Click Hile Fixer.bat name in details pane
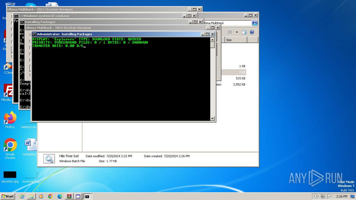Screen dimensions: 356x200 (x=69, y=156)
